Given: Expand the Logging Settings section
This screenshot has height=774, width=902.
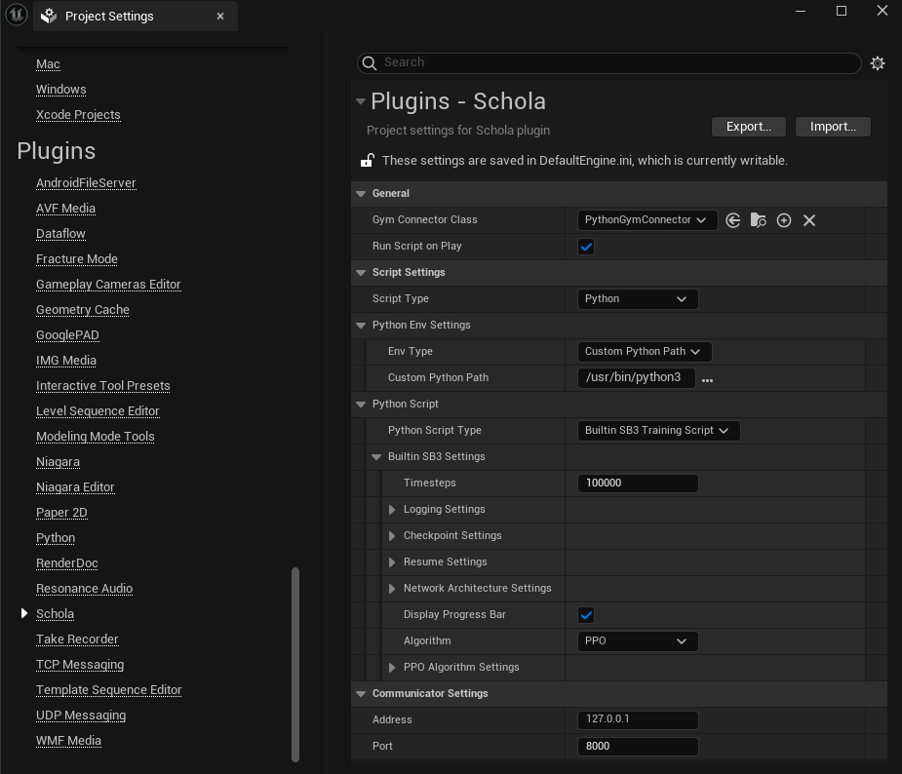Looking at the screenshot, I should pyautogui.click(x=392, y=510).
